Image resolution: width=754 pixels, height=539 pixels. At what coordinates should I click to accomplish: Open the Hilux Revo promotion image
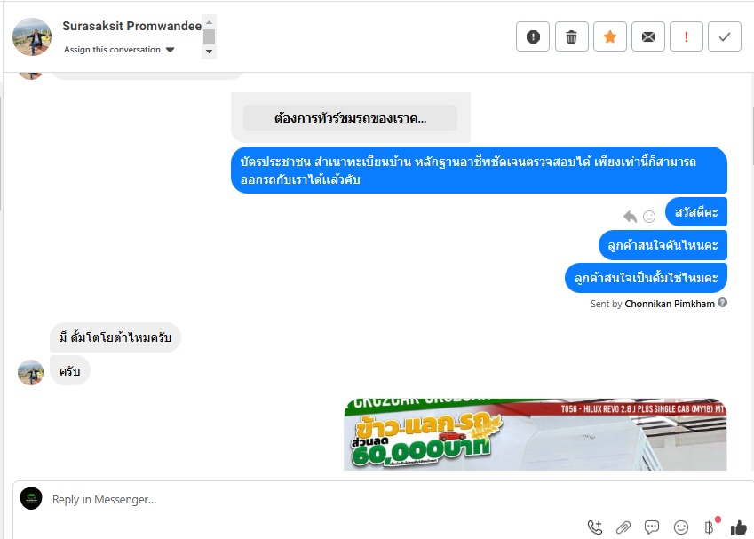(x=536, y=434)
